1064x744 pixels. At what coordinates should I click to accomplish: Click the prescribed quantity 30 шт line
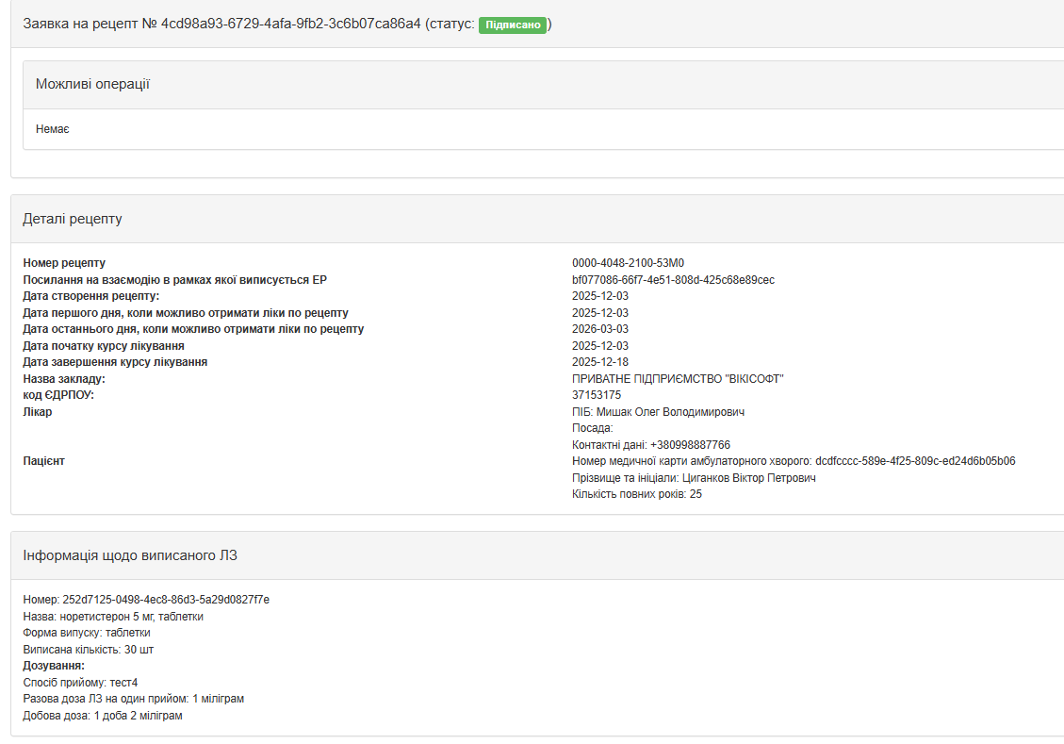click(x=88, y=650)
